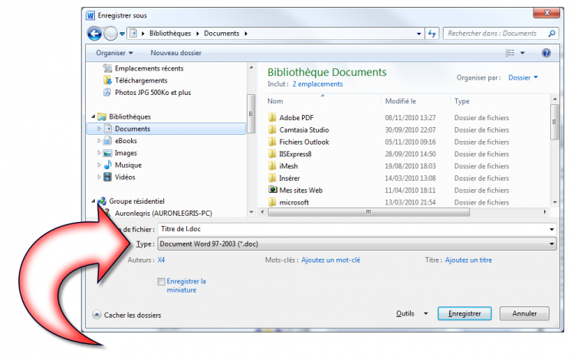Click the file list vertical scrollbar thumb
This screenshot has height=363, width=574.
click(555, 122)
